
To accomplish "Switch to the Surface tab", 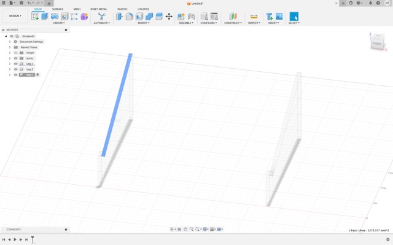I will (58, 9).
